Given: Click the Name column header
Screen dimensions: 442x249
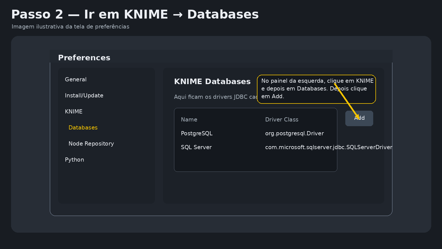Looking at the screenshot, I should click(189, 120).
